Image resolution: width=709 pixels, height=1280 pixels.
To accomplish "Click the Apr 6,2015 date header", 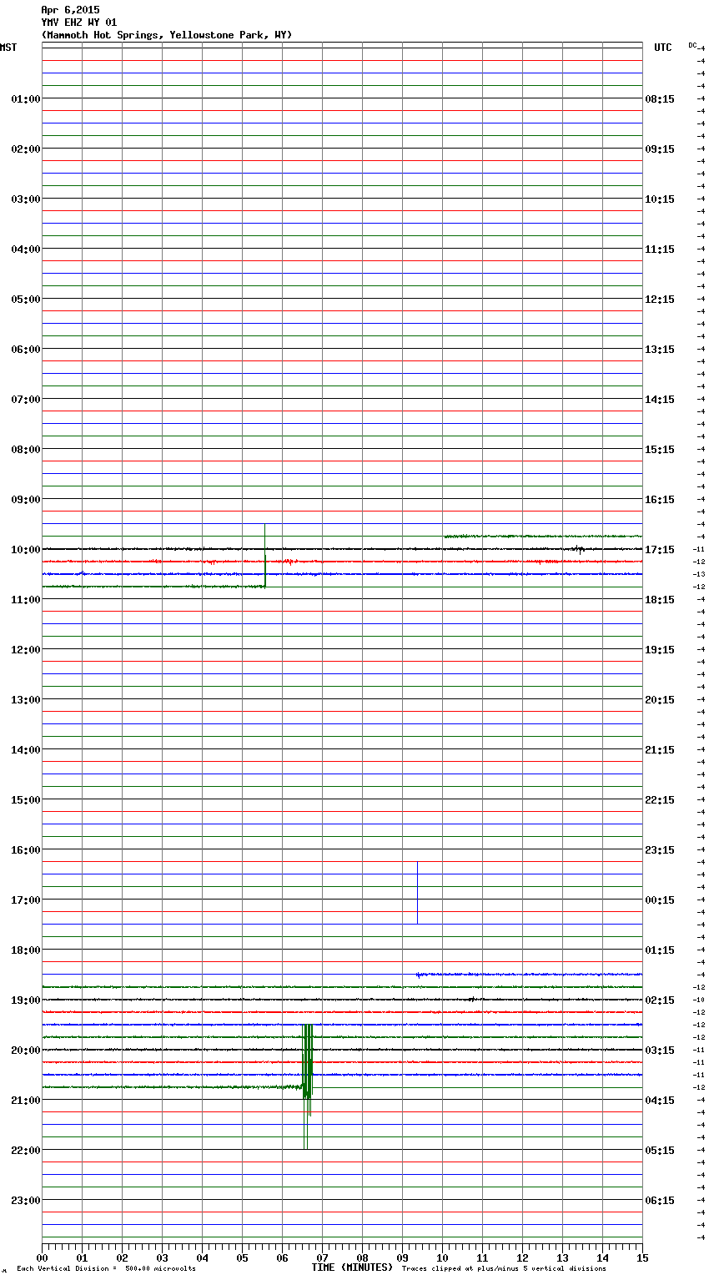I will click(70, 10).
